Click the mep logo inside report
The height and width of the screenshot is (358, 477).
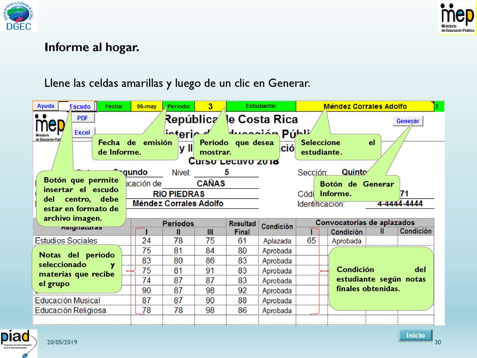(49, 127)
